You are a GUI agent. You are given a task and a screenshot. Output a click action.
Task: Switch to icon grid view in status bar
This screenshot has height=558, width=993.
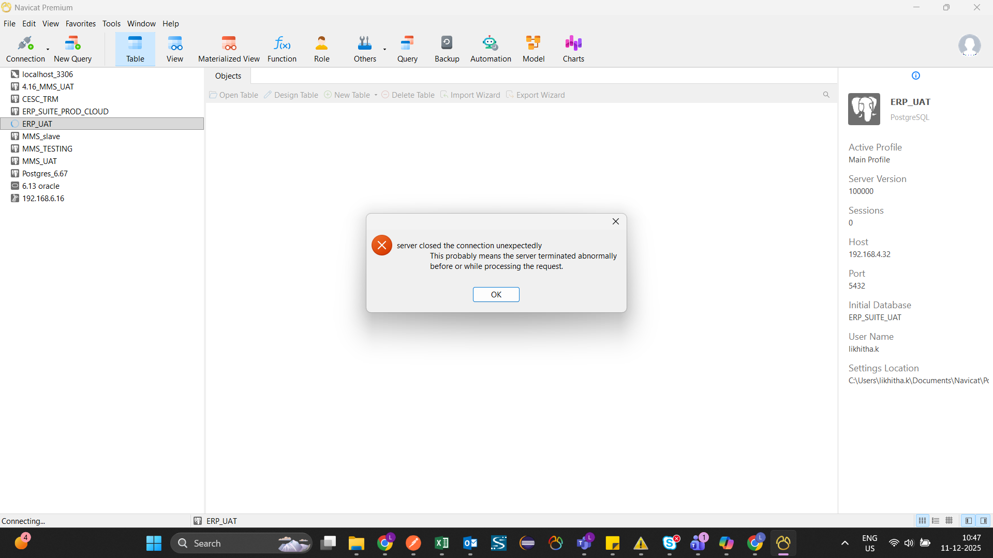(x=922, y=521)
